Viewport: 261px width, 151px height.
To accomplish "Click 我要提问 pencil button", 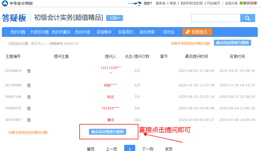I will point(197,32).
